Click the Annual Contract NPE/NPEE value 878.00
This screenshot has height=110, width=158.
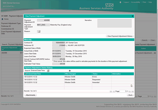(x=59, y=59)
